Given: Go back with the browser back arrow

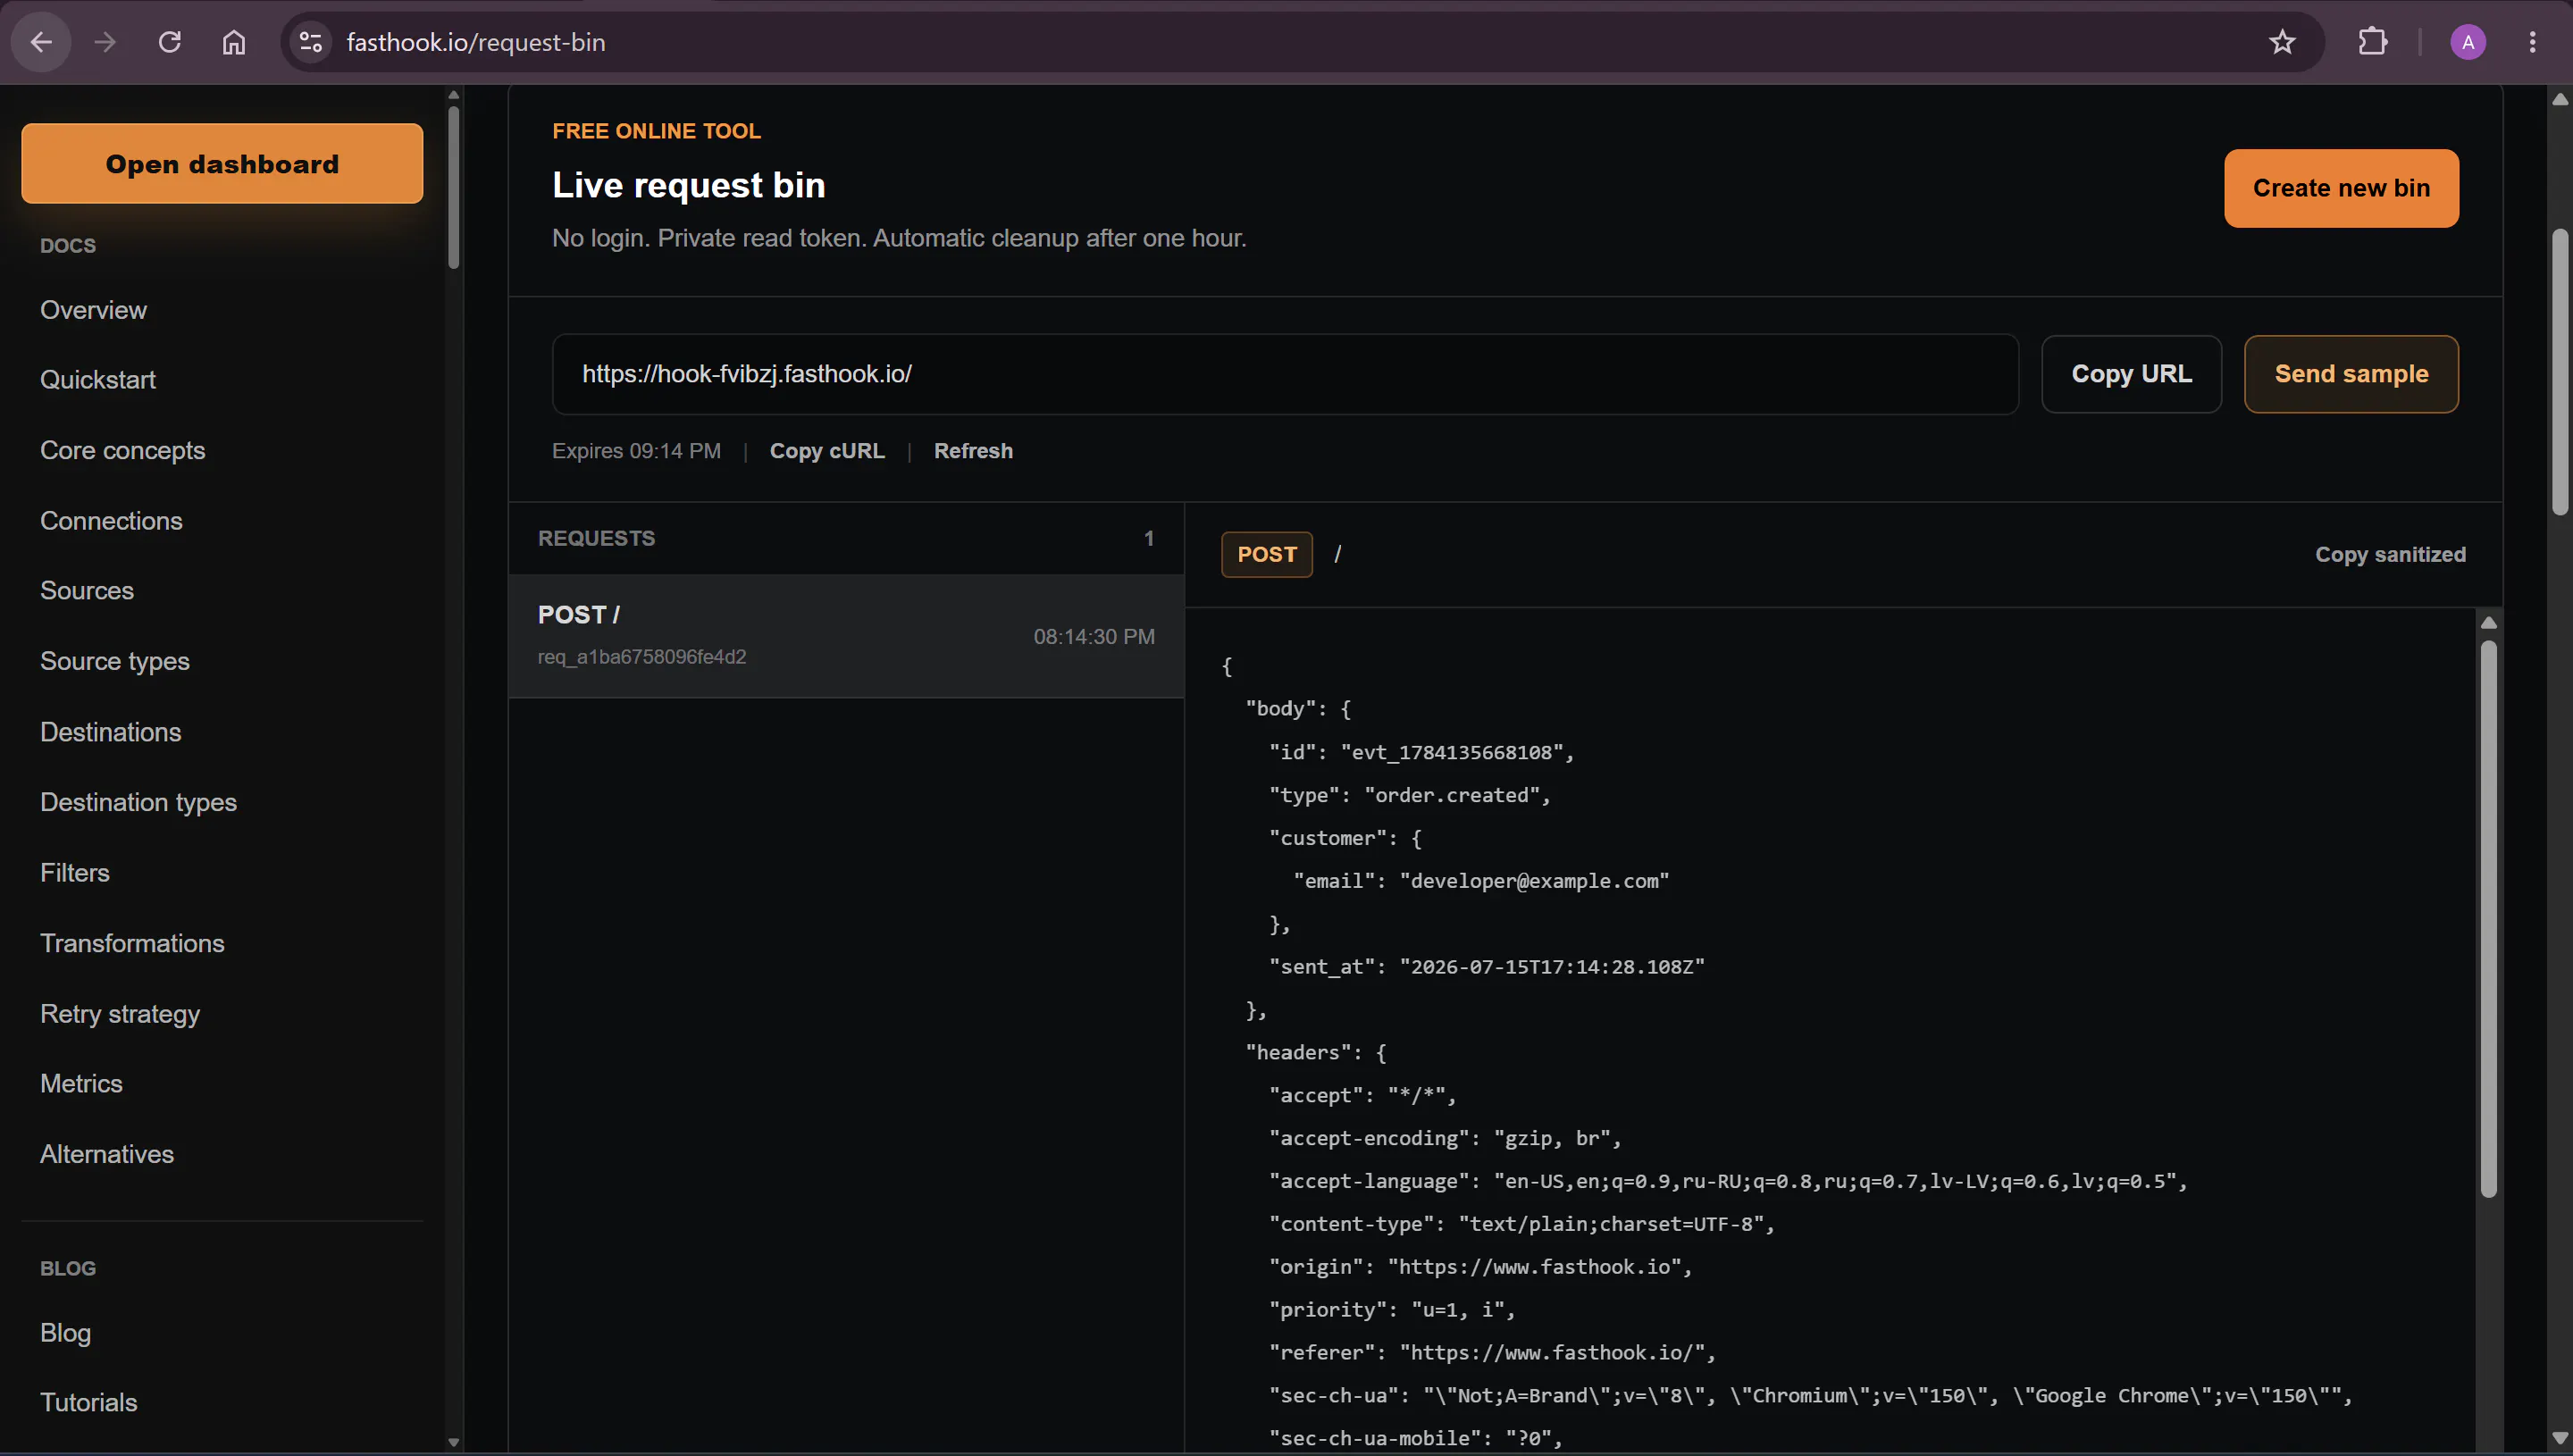Looking at the screenshot, I should 41,42.
